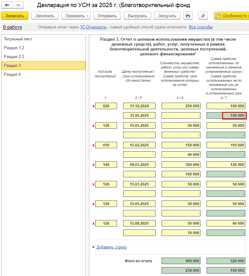
Task: Open the В работе status selector
Action: point(13,27)
